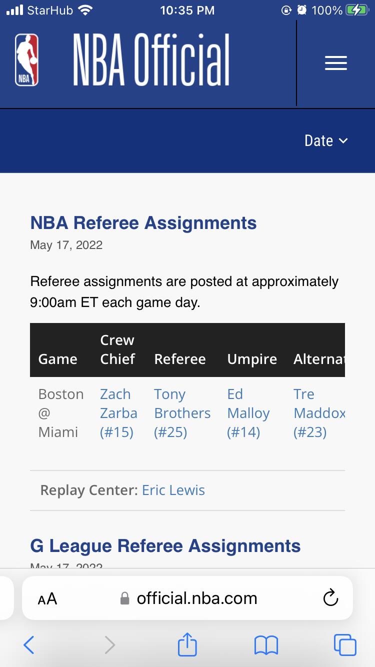Tap the NBA Official site title
Image resolution: width=375 pixels, height=667 pixels.
(151, 60)
